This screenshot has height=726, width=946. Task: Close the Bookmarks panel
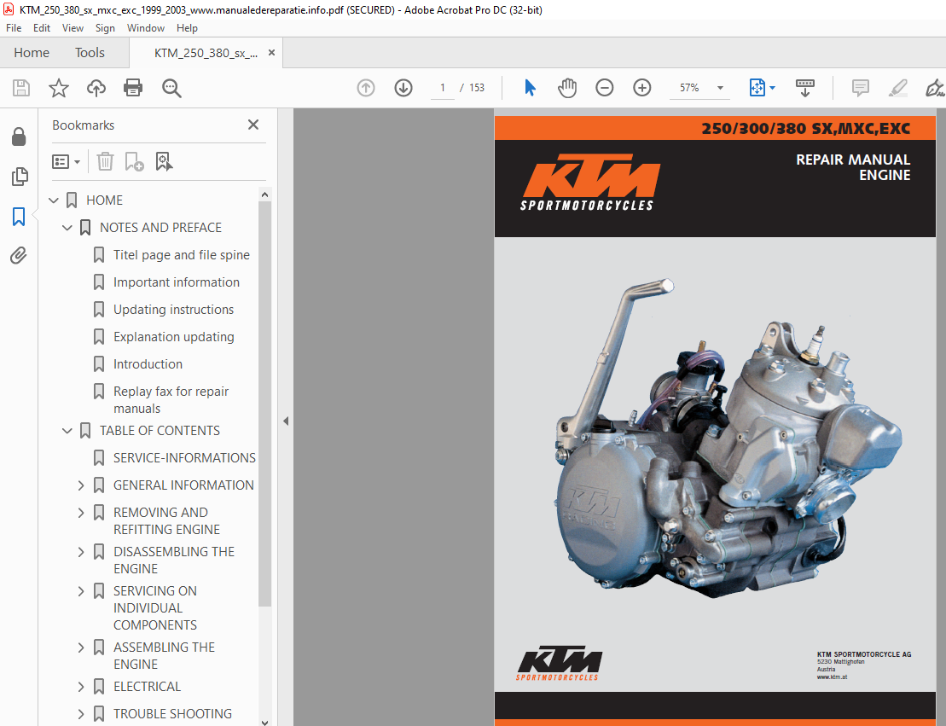coord(253,125)
